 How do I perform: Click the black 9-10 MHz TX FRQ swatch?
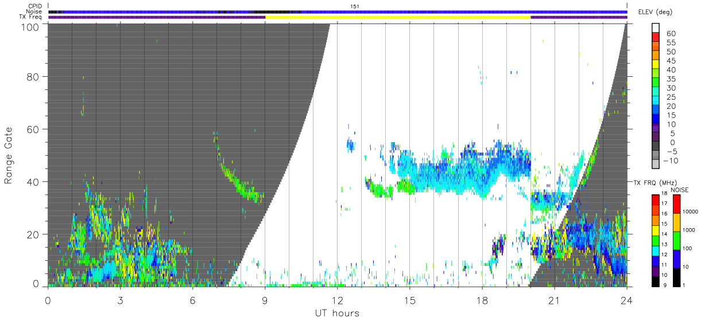656,281
